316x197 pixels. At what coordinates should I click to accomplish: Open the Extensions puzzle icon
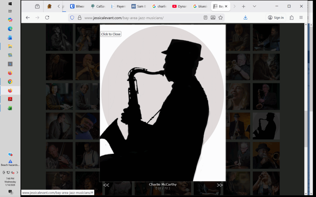point(292,18)
